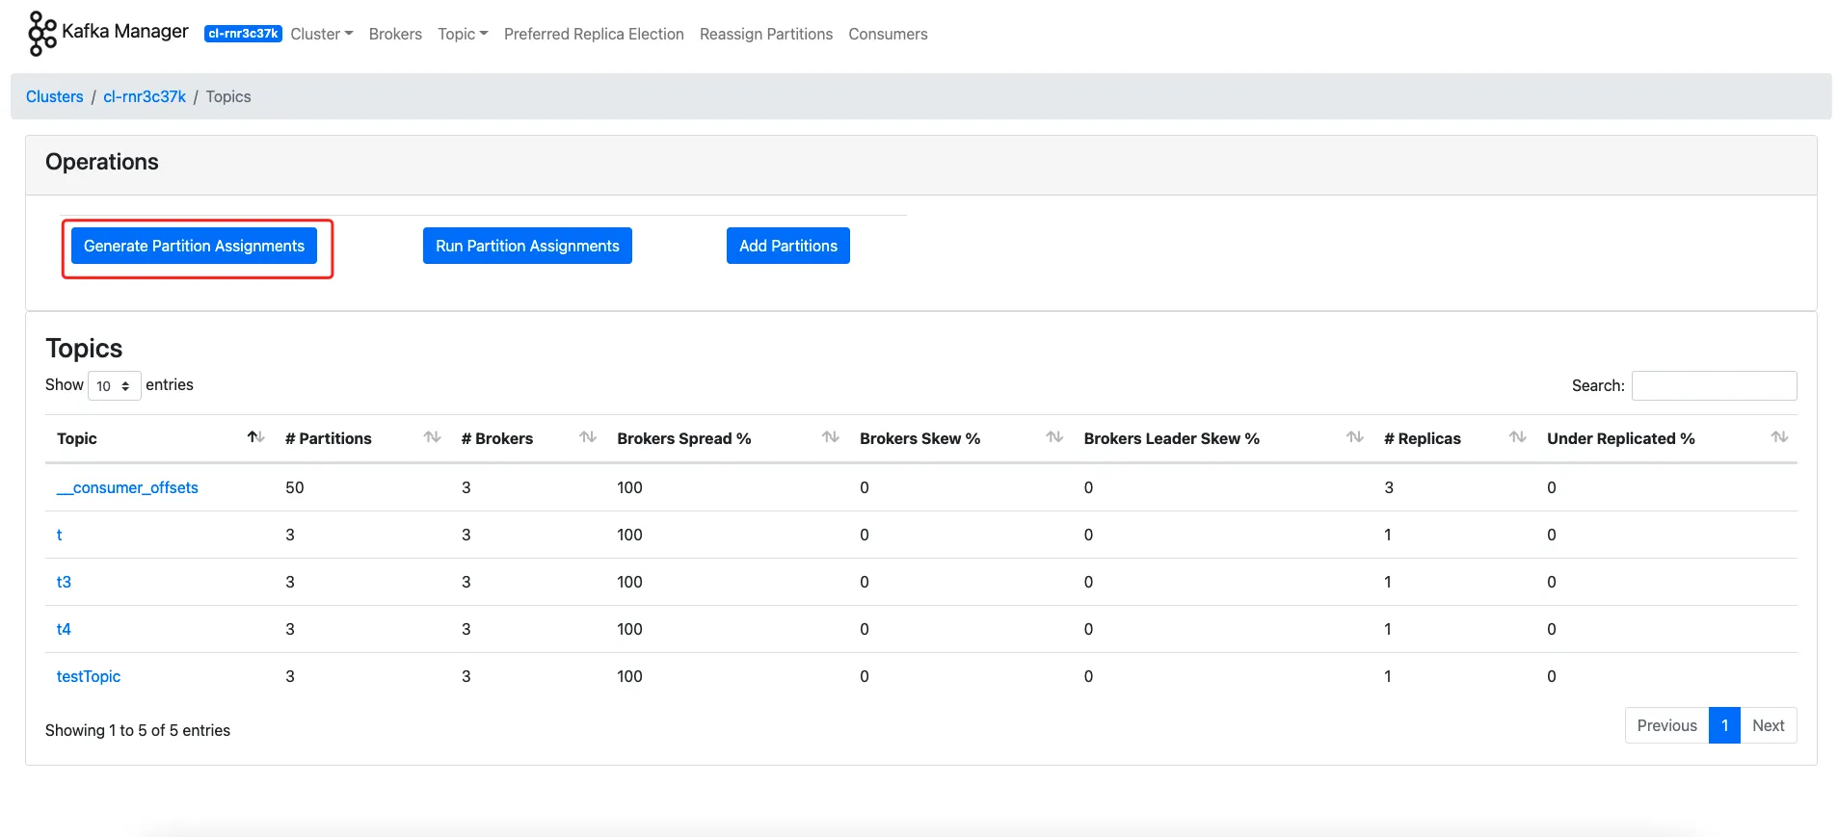The height and width of the screenshot is (837, 1838).
Task: Sort by # Brokers column arrows
Action: click(587, 437)
